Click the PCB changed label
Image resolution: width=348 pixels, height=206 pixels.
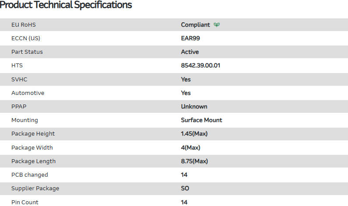[30, 175]
